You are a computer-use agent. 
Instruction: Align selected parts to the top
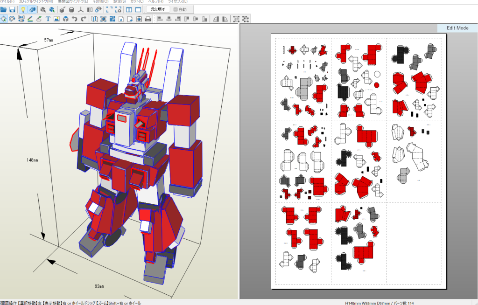coord(187,19)
